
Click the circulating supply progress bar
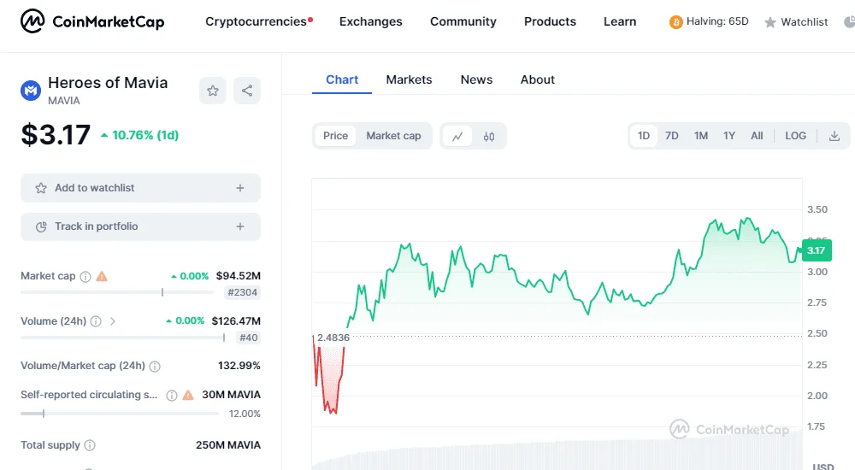(120, 414)
